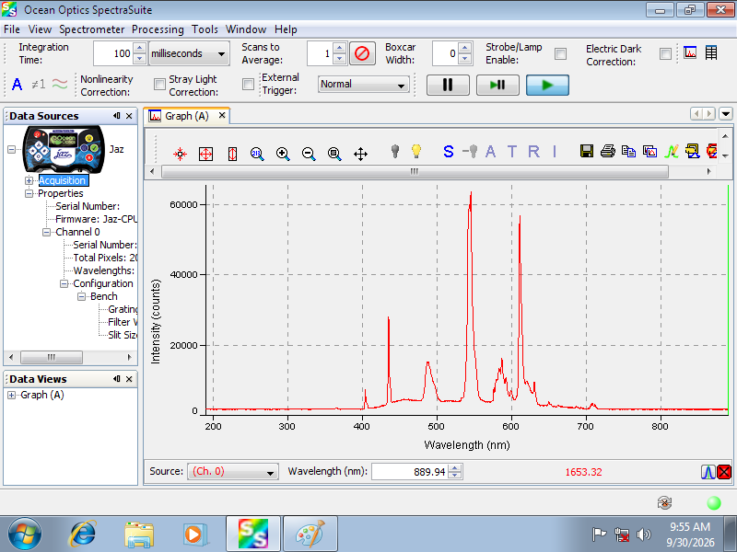
Task: Increase Boxcar Width up stepper
Action: 465,48
